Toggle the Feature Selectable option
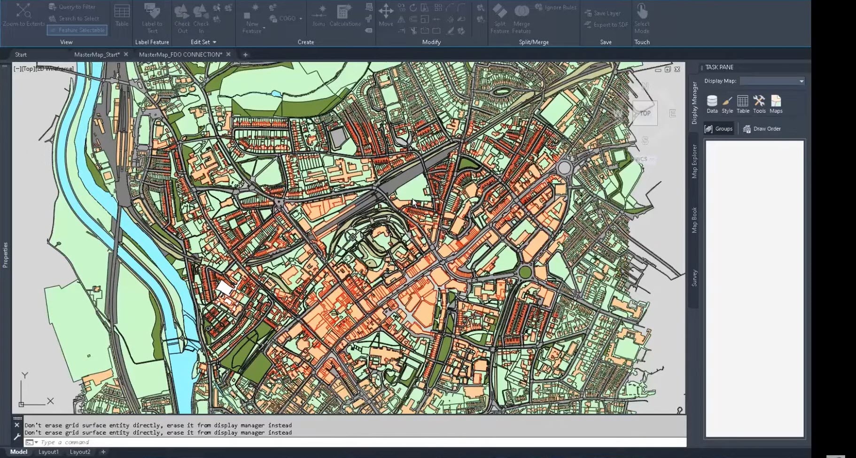The width and height of the screenshot is (856, 458). pos(78,30)
